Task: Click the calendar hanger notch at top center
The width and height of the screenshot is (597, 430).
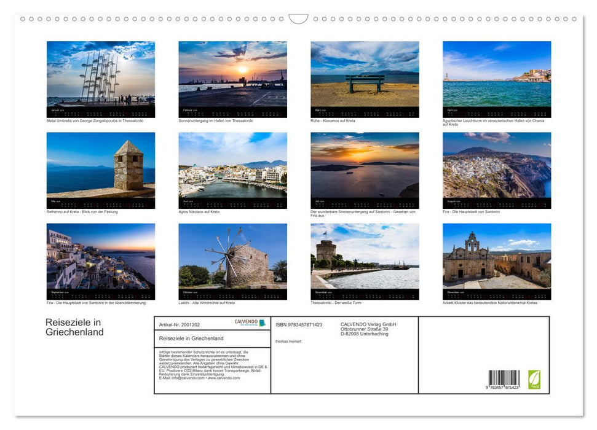Action: (298, 19)
